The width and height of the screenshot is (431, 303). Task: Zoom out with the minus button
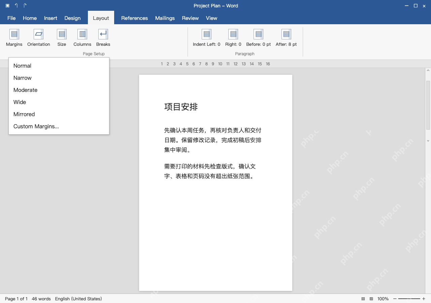click(395, 299)
